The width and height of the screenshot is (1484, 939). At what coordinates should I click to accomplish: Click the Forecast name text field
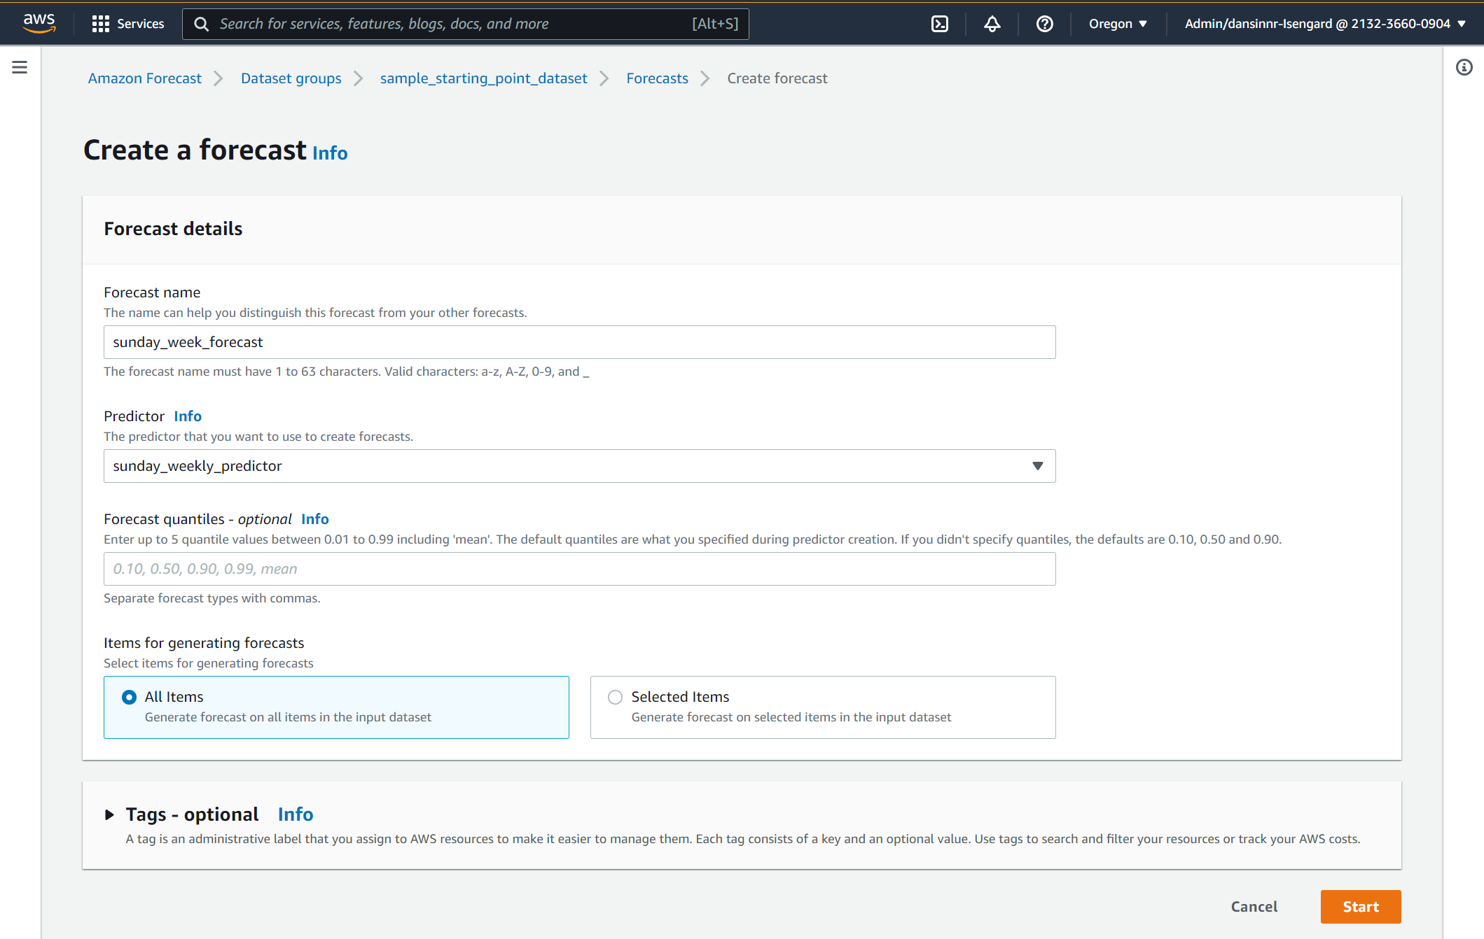[x=579, y=342]
